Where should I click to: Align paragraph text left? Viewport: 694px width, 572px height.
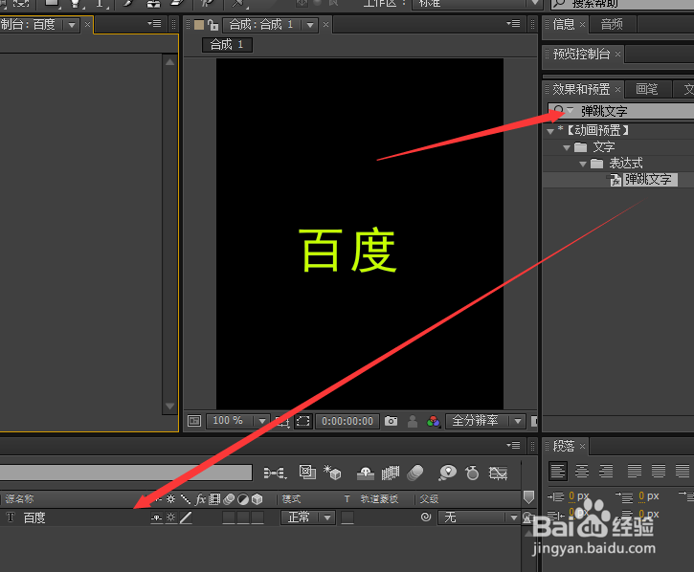coord(558,471)
